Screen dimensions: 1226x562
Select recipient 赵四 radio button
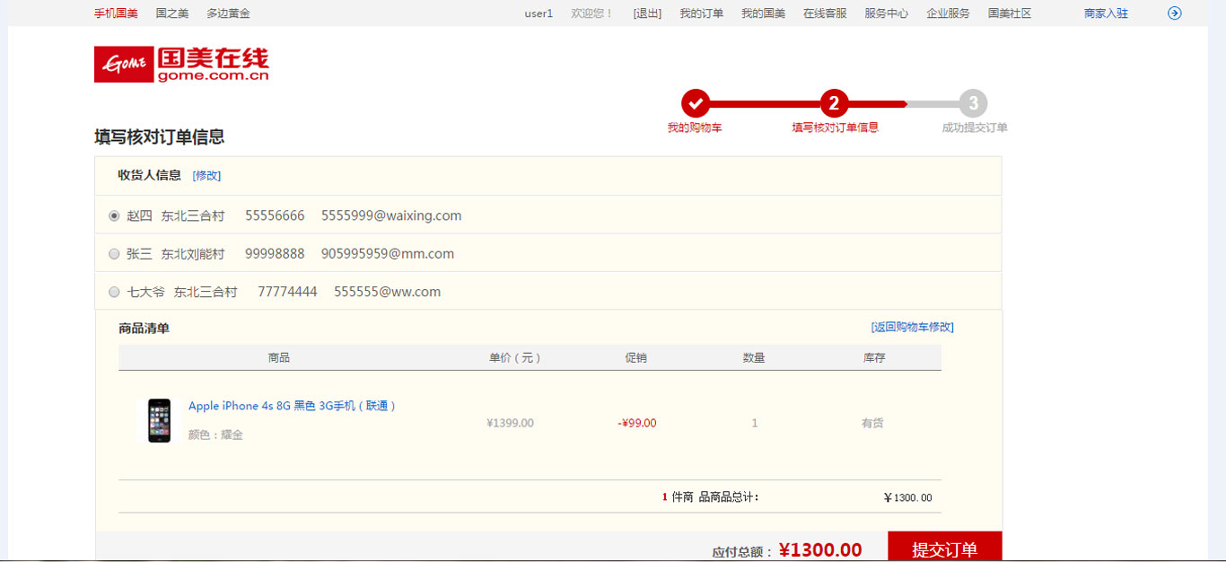114,215
